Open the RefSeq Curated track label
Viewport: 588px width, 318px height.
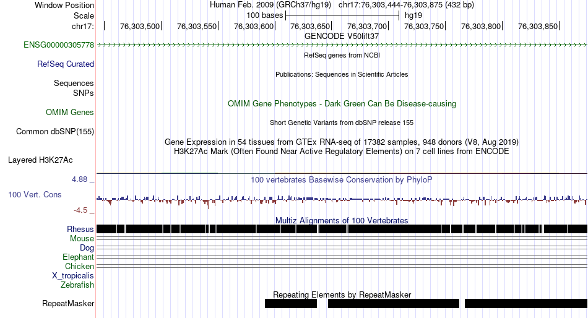pos(65,64)
